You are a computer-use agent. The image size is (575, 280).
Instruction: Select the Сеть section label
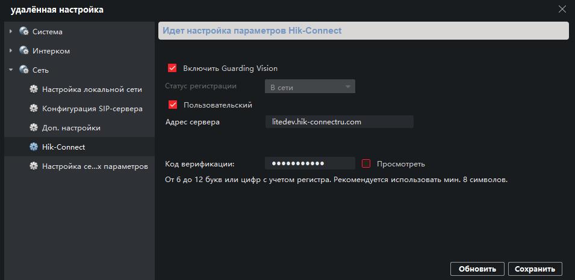40,70
